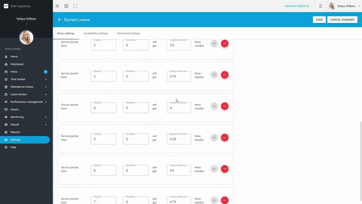Expand the Performance management submenu
The image size is (362, 204).
tap(46, 102)
